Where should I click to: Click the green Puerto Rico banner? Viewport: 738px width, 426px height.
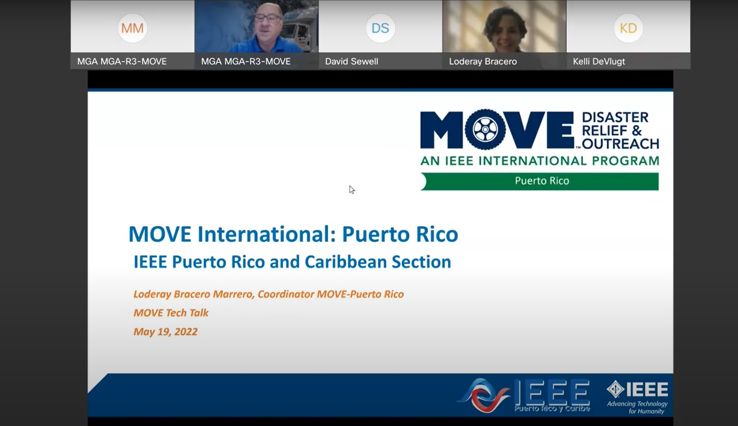point(539,181)
